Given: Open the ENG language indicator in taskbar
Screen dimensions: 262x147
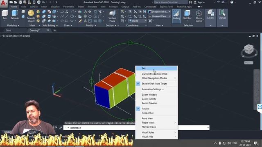Looking at the screenshot, I should click(x=235, y=143).
